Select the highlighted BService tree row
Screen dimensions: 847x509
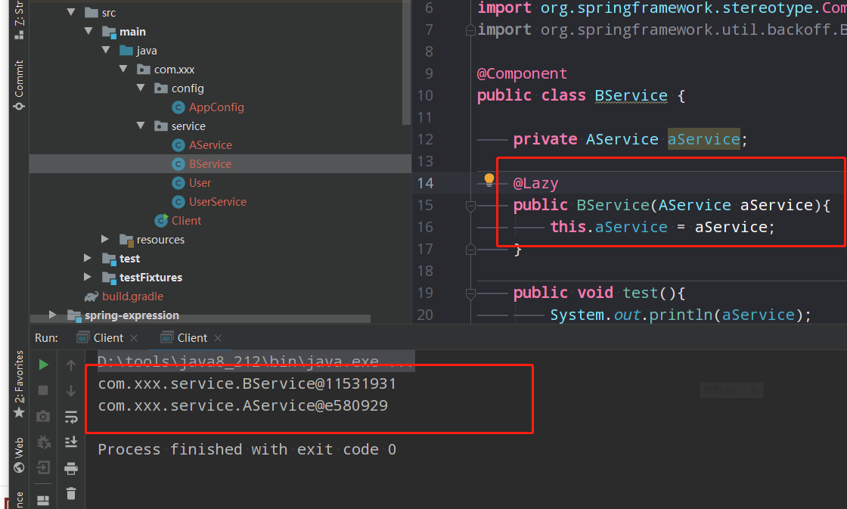pos(220,163)
